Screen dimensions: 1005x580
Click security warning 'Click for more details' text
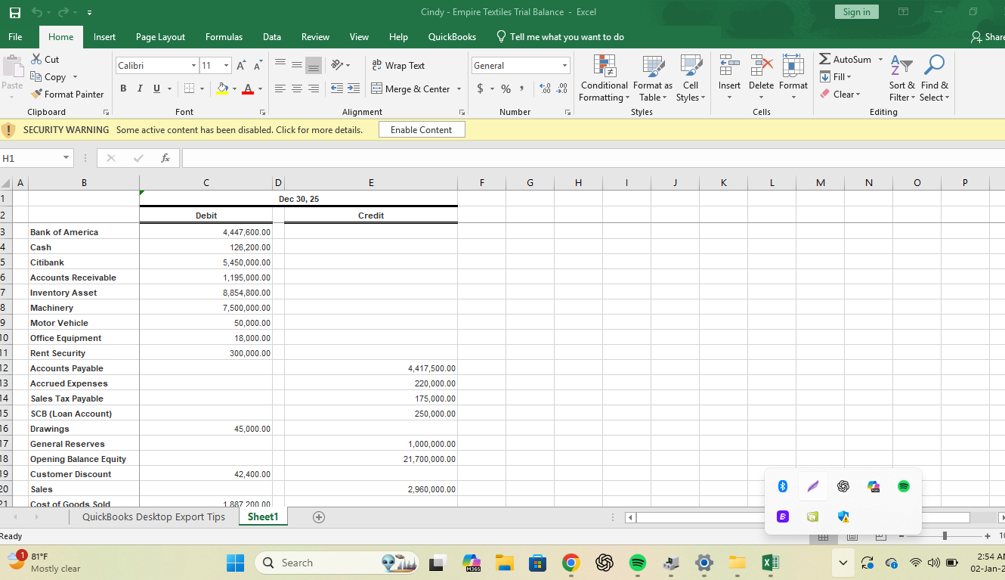click(x=318, y=130)
